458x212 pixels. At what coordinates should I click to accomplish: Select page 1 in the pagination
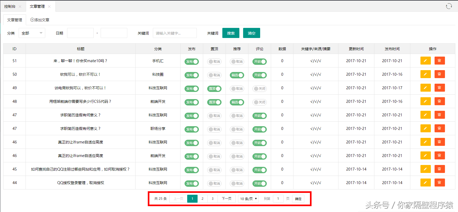point(192,199)
